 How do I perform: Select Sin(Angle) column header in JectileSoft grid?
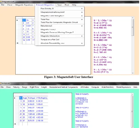click(32, 98)
